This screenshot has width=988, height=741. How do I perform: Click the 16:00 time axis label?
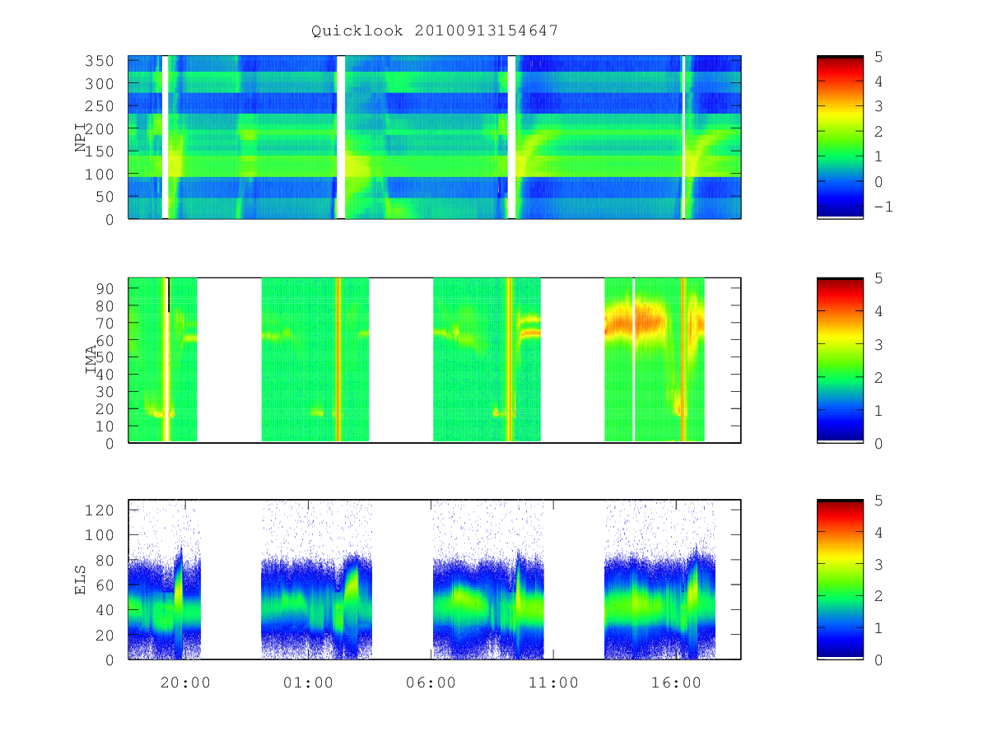[676, 683]
